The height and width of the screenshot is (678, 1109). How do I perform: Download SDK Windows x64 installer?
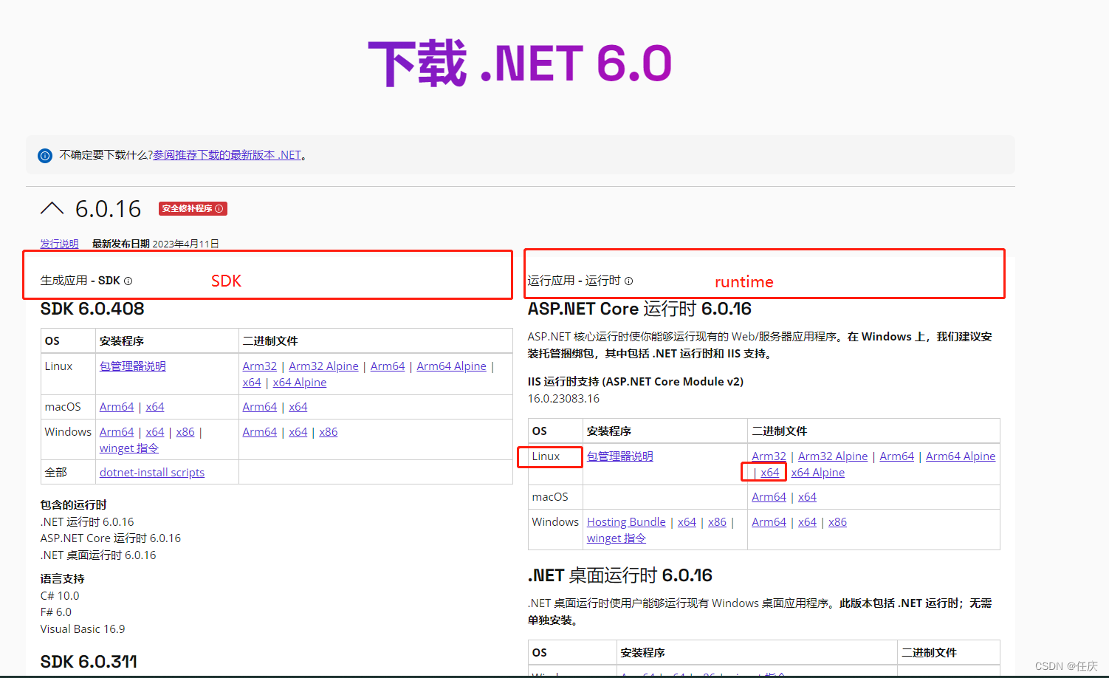pyautogui.click(x=155, y=432)
